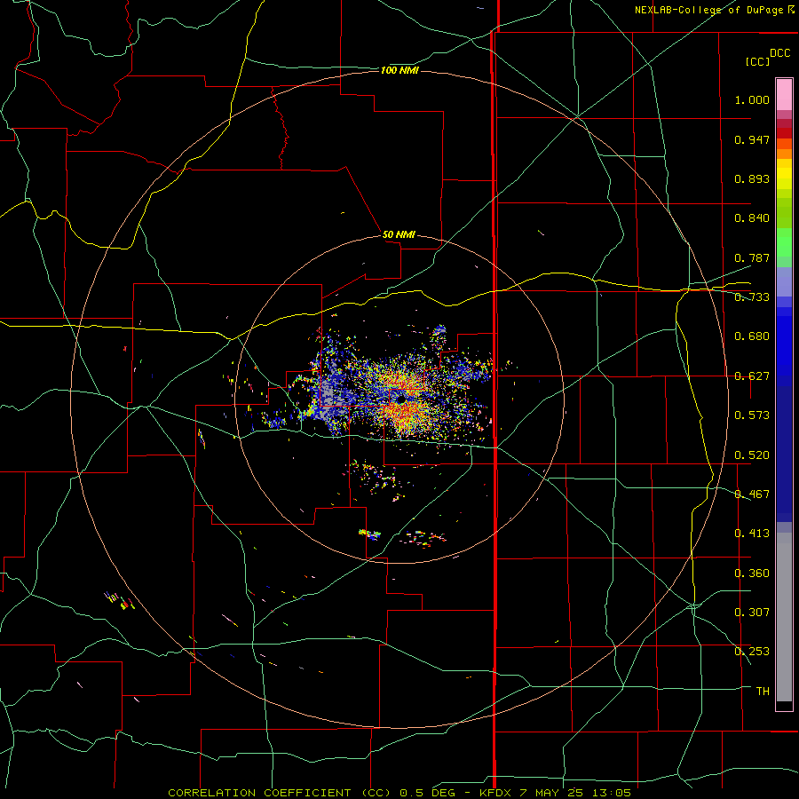Click the DCC product label
The height and width of the screenshot is (799, 799).
[780, 53]
